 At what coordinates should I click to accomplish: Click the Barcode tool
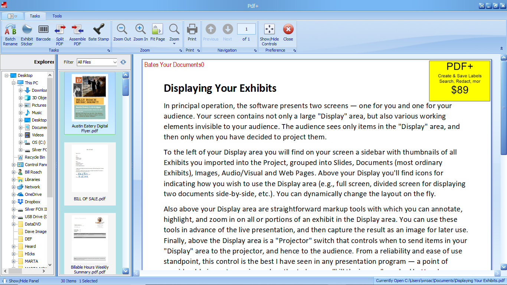pos(43,33)
